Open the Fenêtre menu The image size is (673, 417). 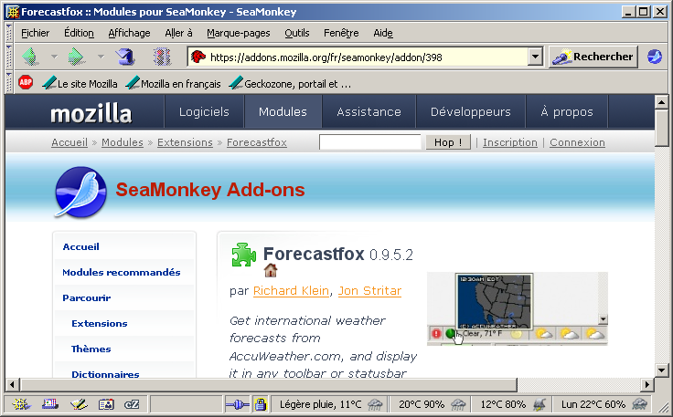pos(341,33)
